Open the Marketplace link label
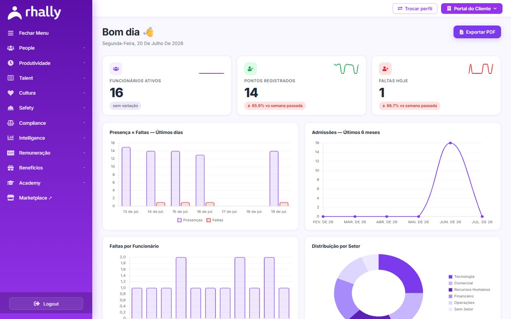The height and width of the screenshot is (319, 511). [33, 198]
